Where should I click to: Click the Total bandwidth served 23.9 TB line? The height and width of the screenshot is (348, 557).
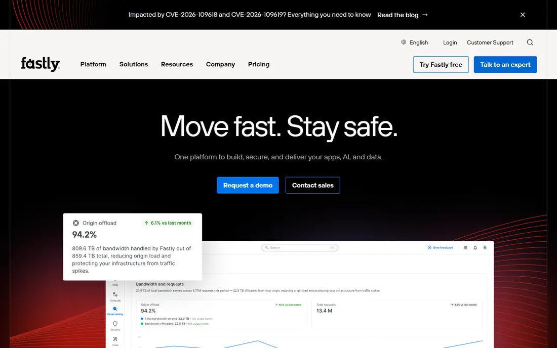pyautogui.click(x=177, y=319)
